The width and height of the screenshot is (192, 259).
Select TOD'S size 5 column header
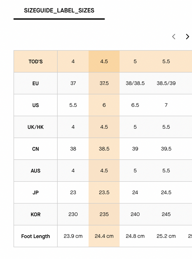(135, 61)
